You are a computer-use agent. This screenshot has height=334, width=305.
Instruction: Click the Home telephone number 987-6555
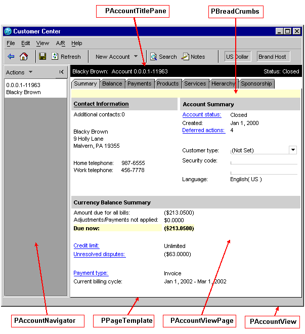click(x=133, y=163)
